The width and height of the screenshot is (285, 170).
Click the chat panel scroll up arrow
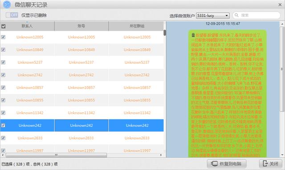coord(282,24)
